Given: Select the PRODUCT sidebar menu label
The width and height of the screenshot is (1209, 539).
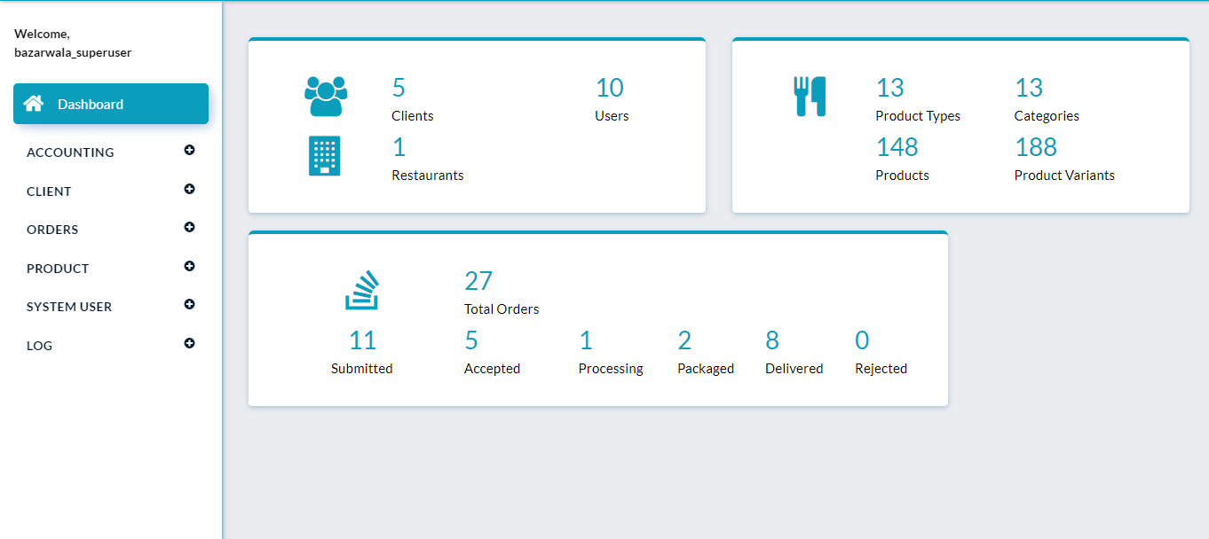Looking at the screenshot, I should 58,269.
